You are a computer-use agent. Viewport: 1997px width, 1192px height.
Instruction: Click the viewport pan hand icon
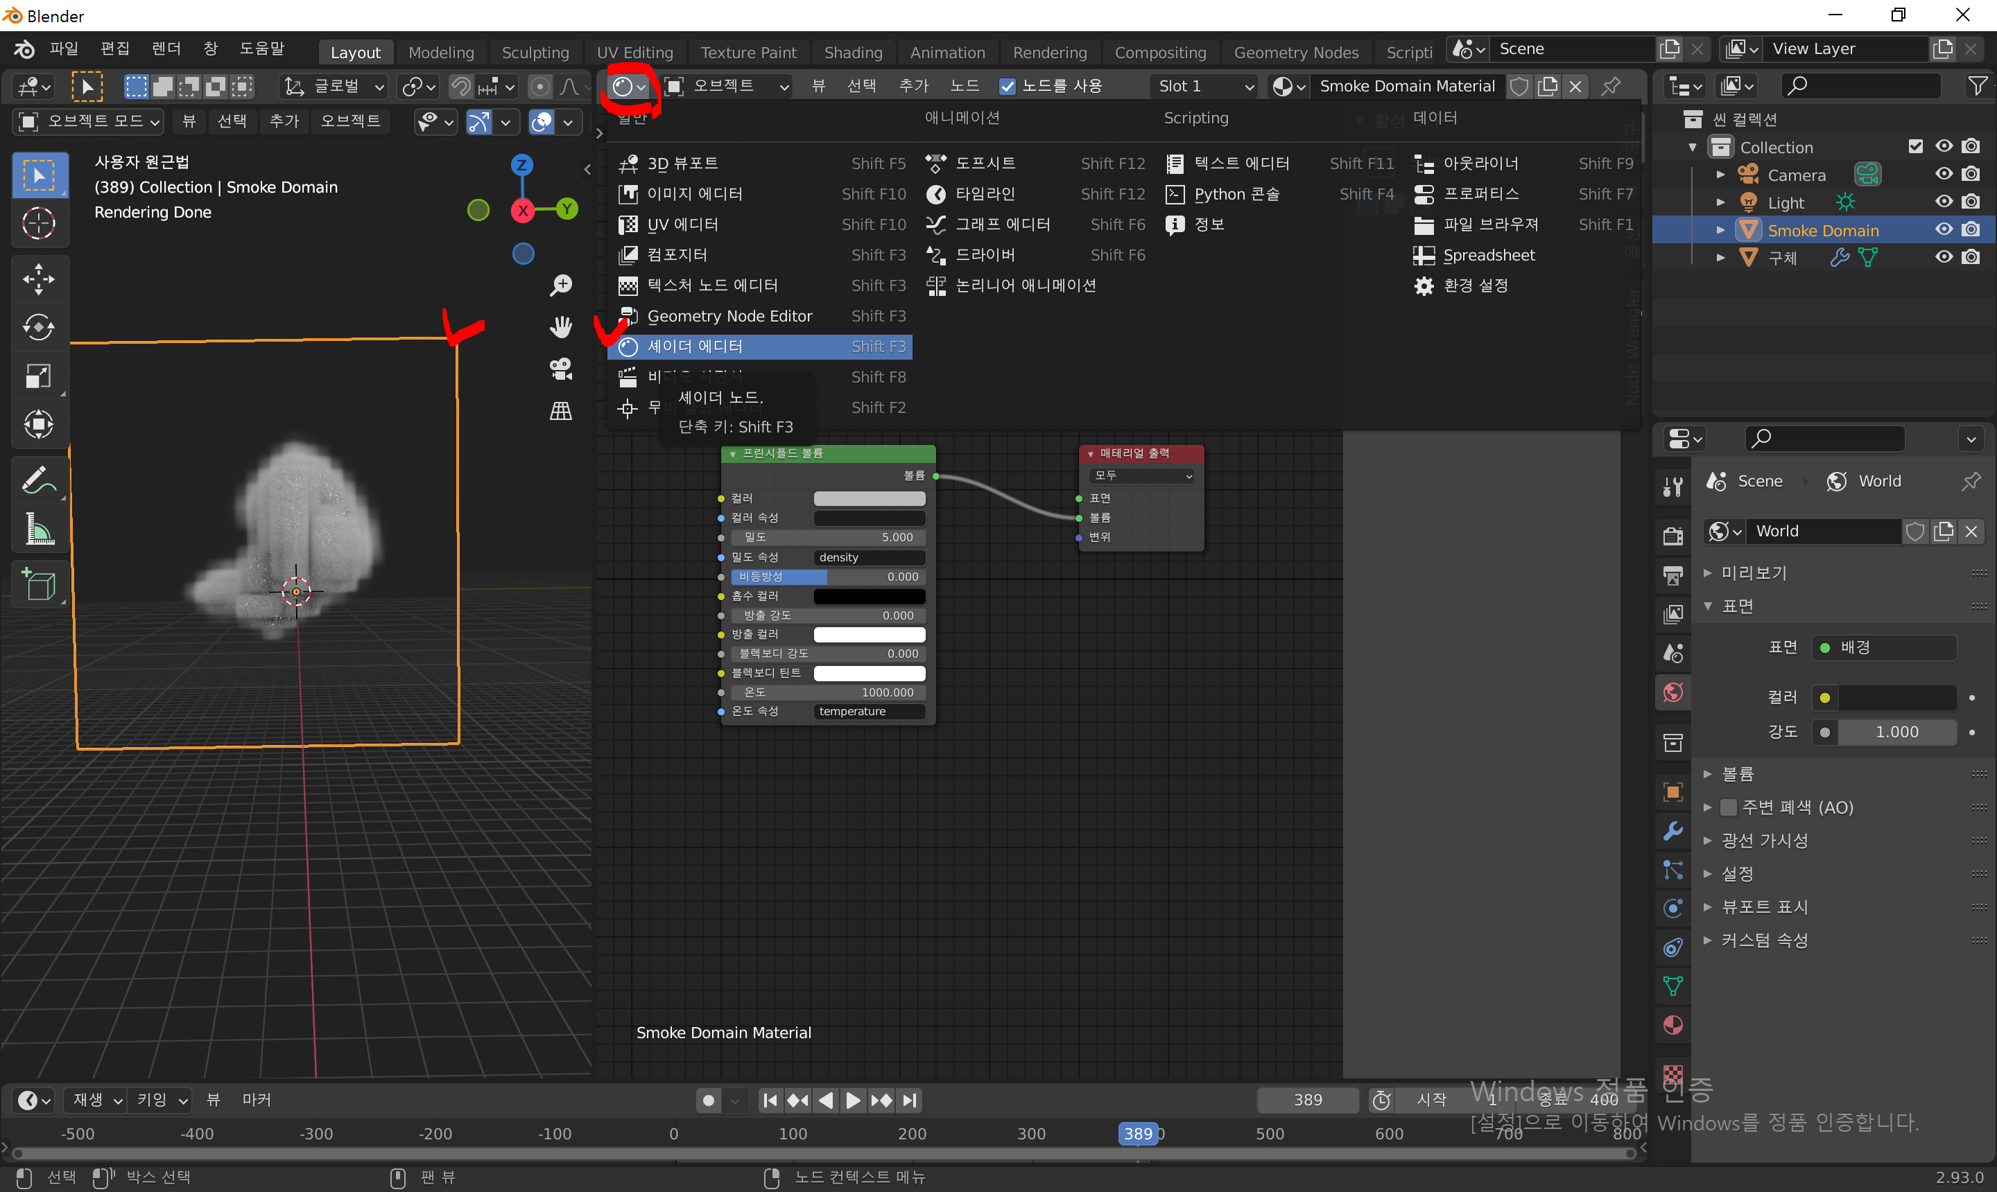click(x=561, y=327)
